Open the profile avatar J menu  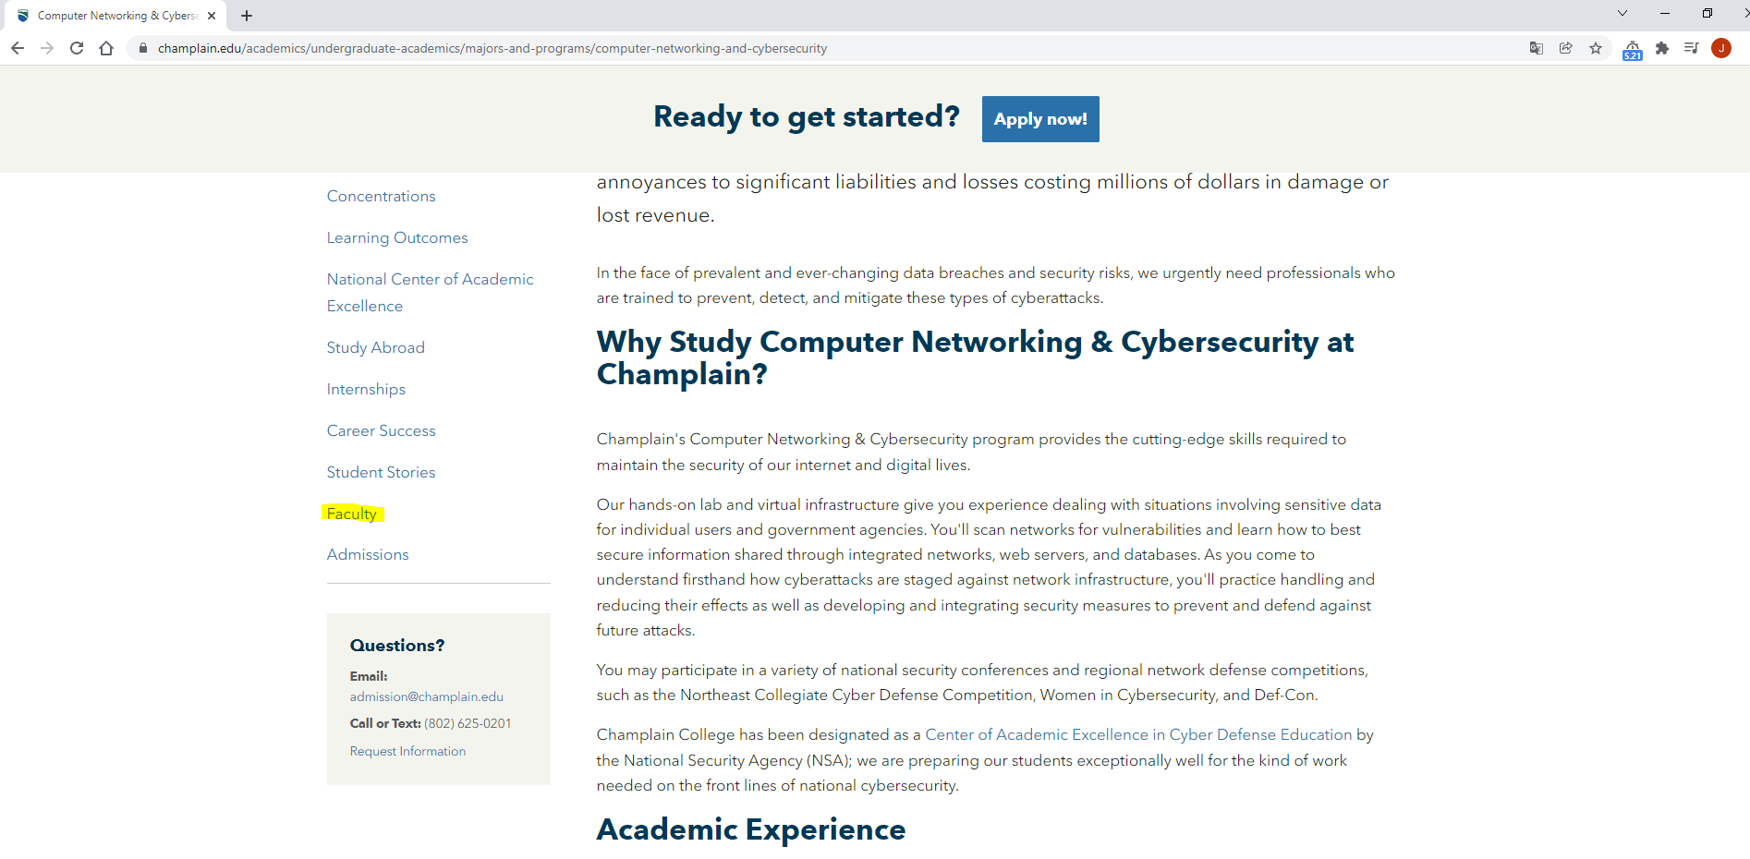tap(1721, 48)
